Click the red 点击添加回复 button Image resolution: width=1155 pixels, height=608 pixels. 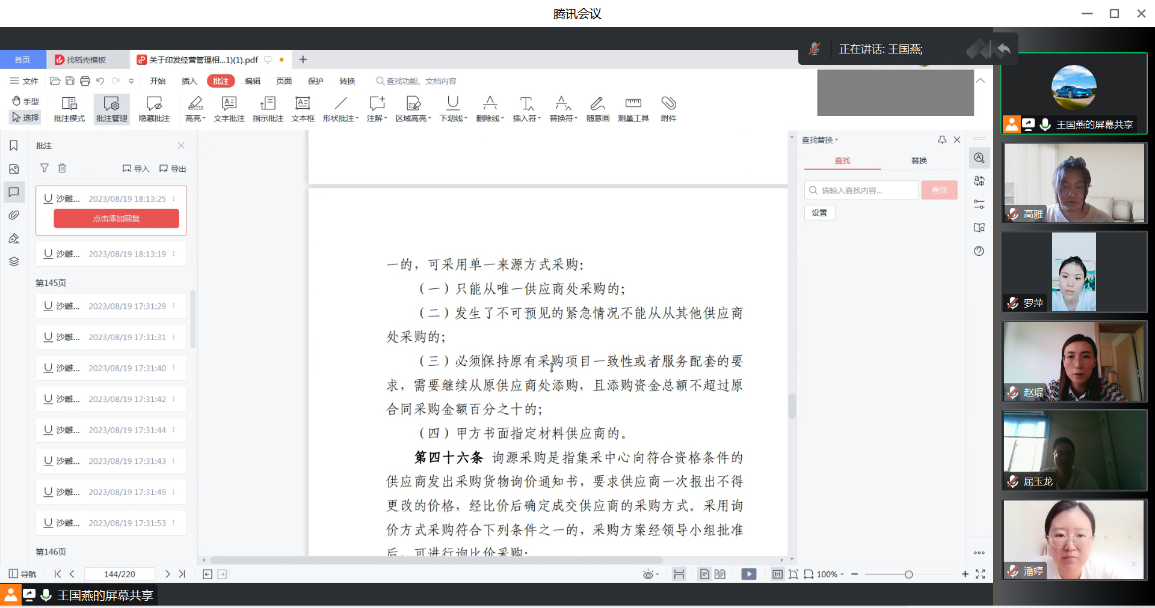coord(116,219)
